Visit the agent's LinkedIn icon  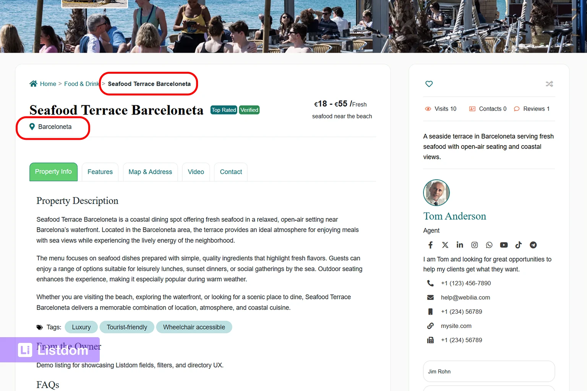[x=460, y=245]
